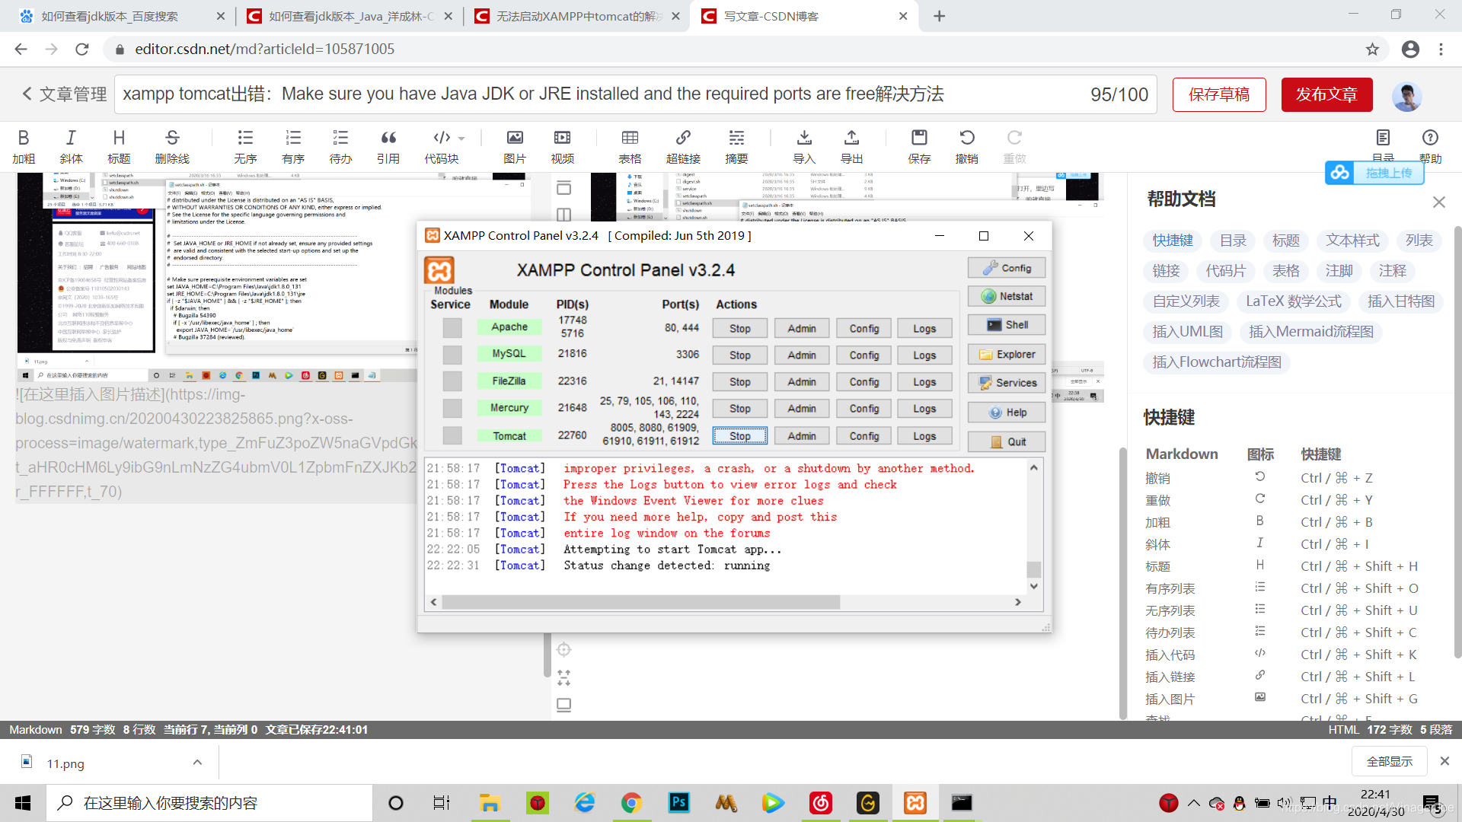Close the 帮助文档 help panel
The height and width of the screenshot is (822, 1462).
click(x=1438, y=202)
